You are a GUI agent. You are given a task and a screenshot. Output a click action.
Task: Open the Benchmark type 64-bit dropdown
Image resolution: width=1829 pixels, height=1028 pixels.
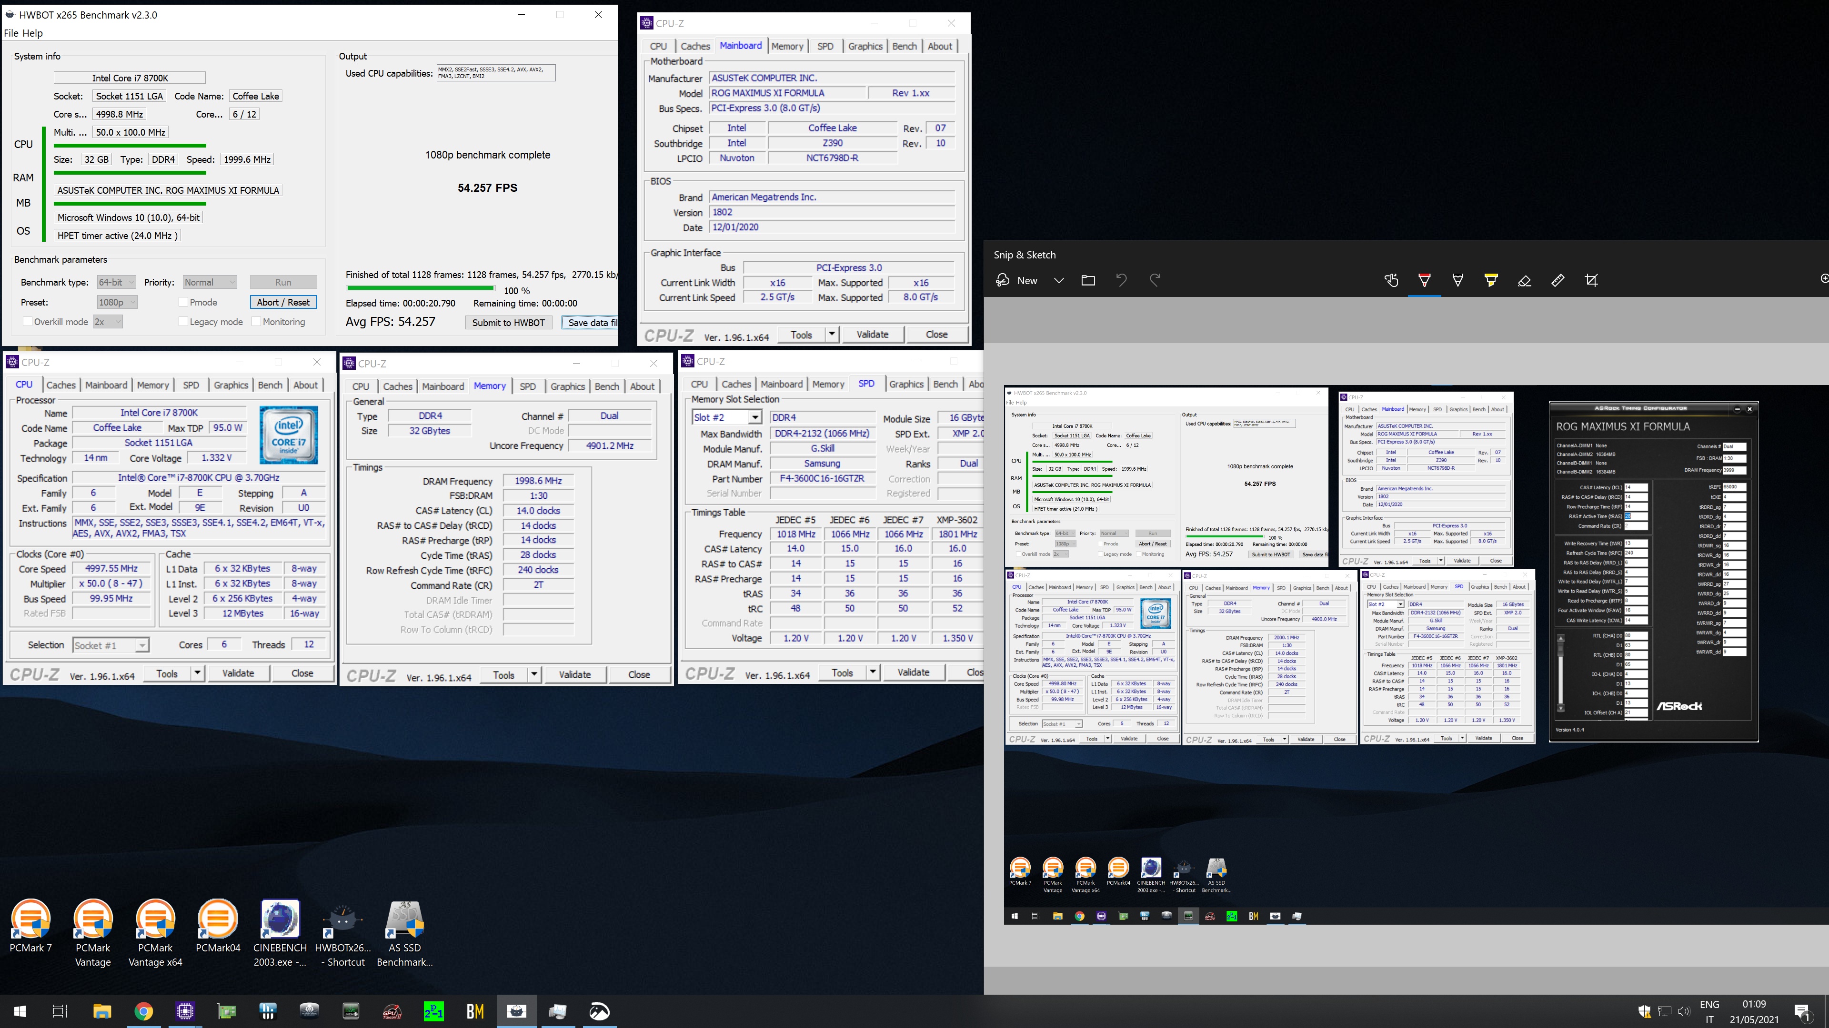116,282
